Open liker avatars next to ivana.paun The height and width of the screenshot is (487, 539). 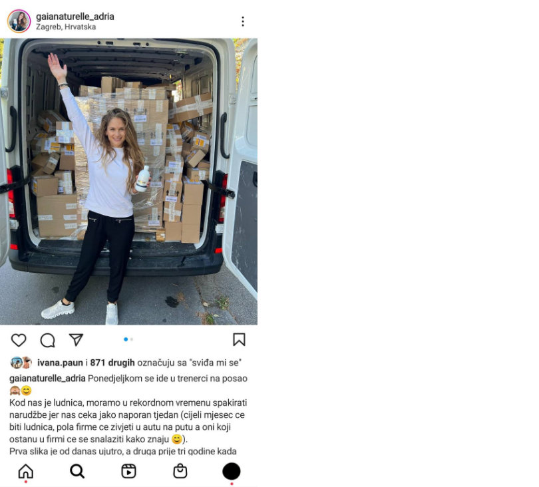(21, 363)
